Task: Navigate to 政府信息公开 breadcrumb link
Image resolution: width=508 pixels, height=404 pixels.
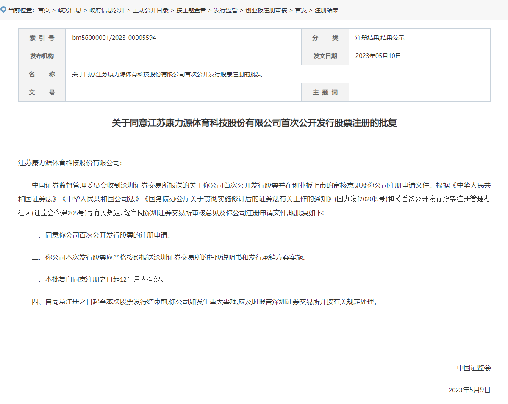Action: click(107, 10)
